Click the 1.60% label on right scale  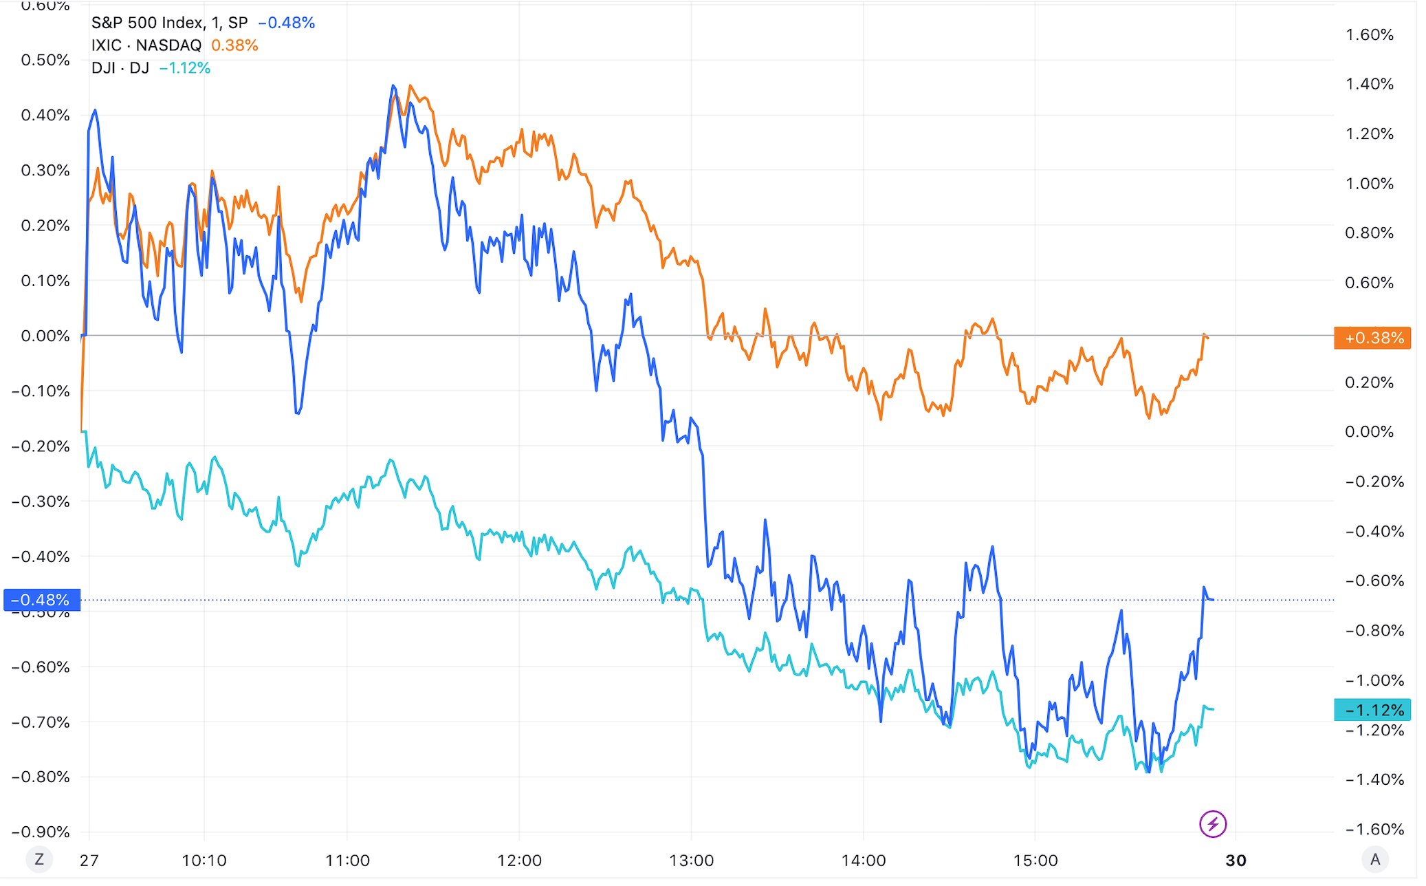coord(1369,34)
